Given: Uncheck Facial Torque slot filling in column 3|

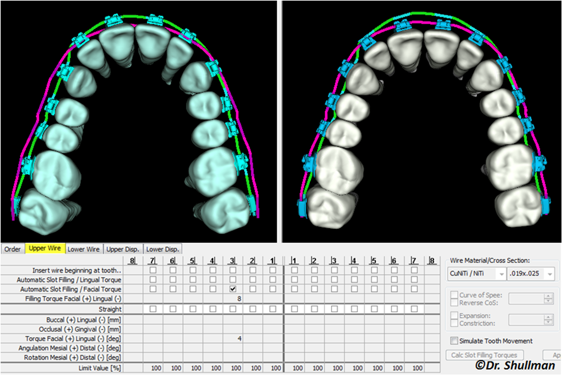Looking at the screenshot, I should point(233,289).
